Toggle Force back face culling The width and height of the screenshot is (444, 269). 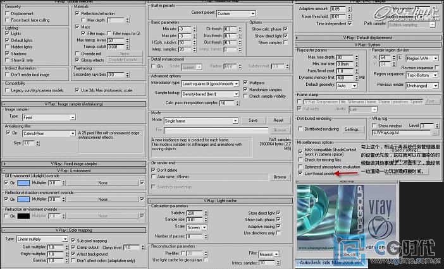[8, 20]
